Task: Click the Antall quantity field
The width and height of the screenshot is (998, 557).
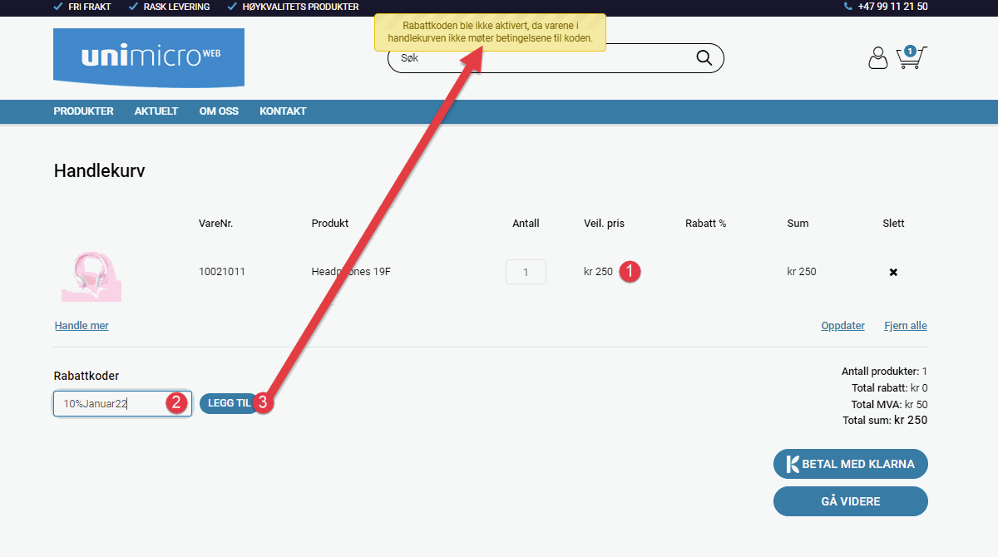Action: pyautogui.click(x=526, y=272)
